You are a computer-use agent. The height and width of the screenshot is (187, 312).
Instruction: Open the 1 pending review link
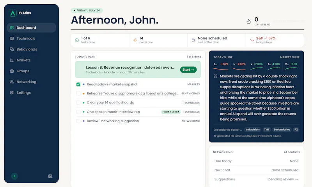[282, 179]
